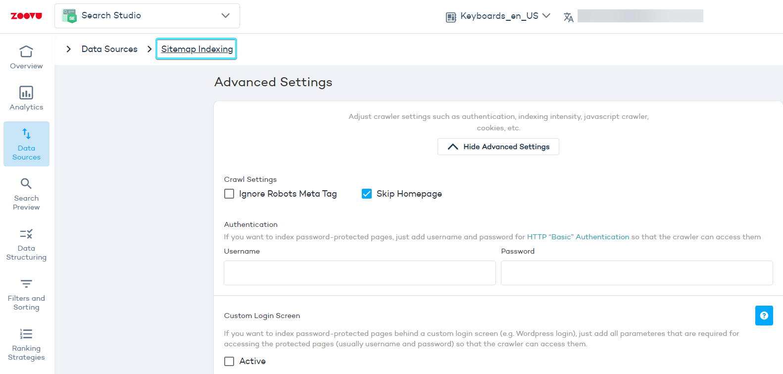Click the Username input field
The width and height of the screenshot is (783, 374).
(x=359, y=273)
